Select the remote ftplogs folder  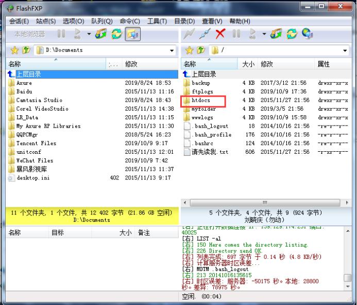[266, 92]
